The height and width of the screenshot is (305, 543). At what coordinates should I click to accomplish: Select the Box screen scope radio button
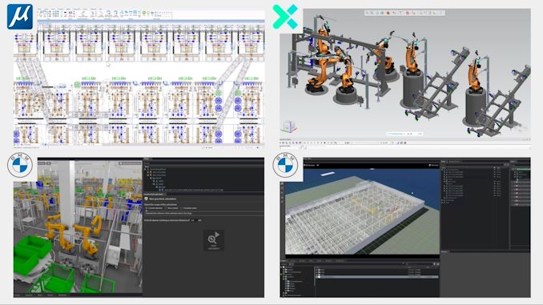(x=167, y=208)
